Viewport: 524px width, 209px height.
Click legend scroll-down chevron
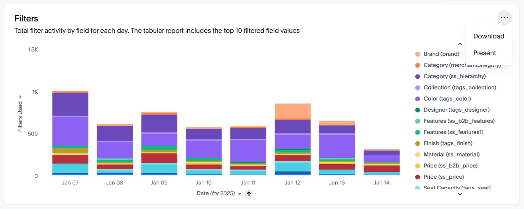(460, 194)
